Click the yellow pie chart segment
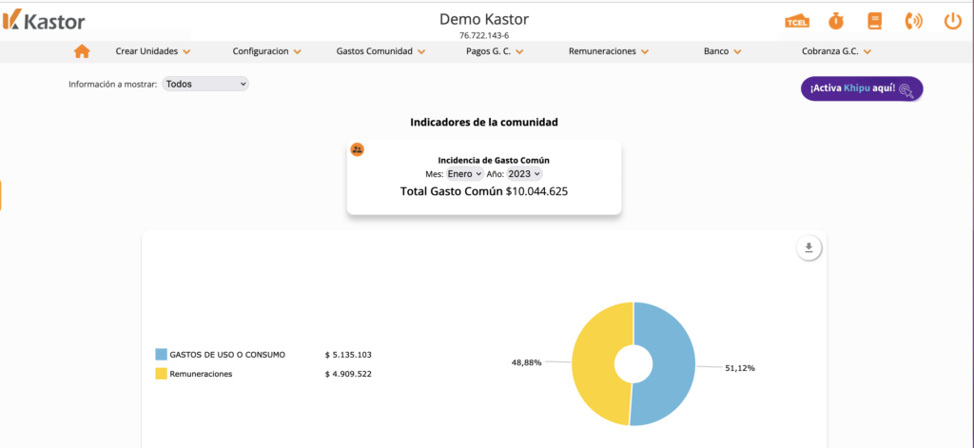Viewport: 974px width, 448px height. [x=594, y=363]
